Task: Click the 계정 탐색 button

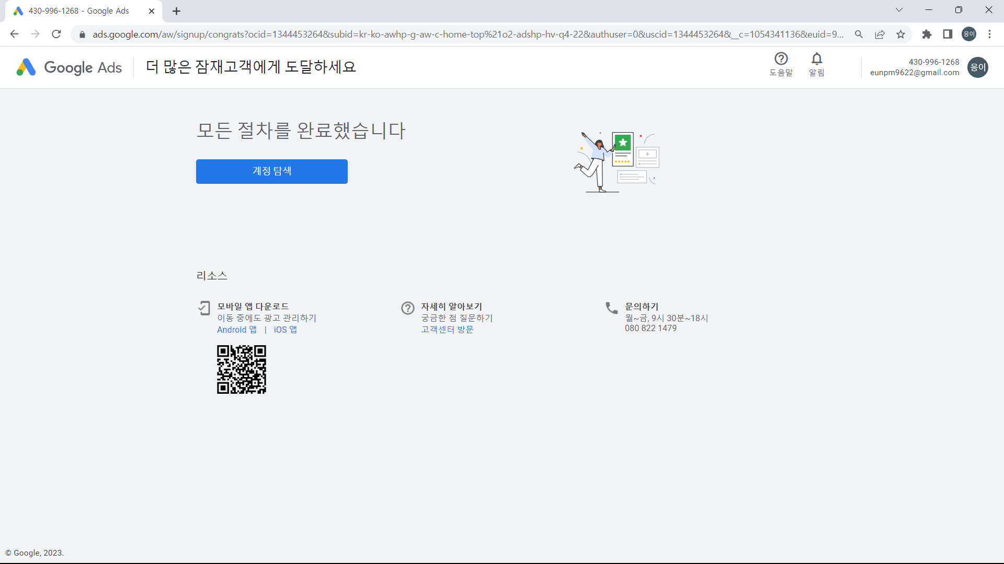Action: 271,171
